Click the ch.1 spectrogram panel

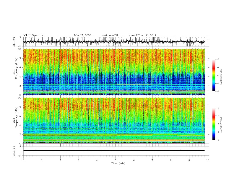pos(114,72)
